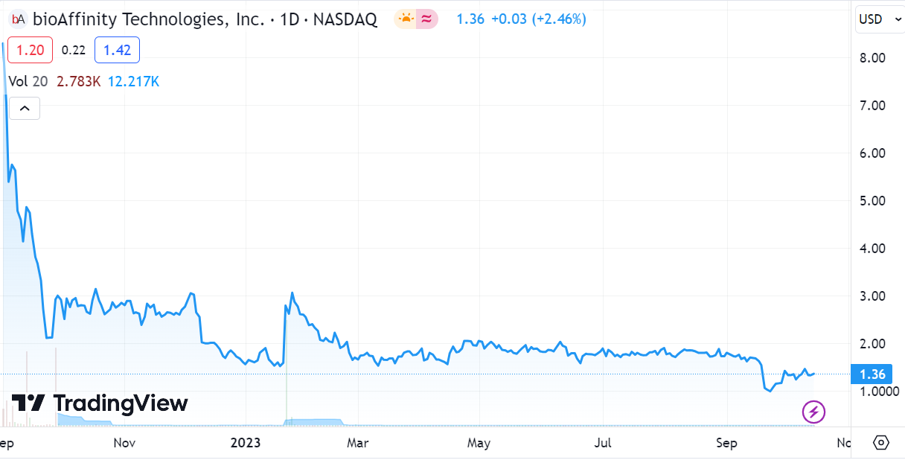
Task: Click the 2.00 price axis label
Action: click(872, 344)
